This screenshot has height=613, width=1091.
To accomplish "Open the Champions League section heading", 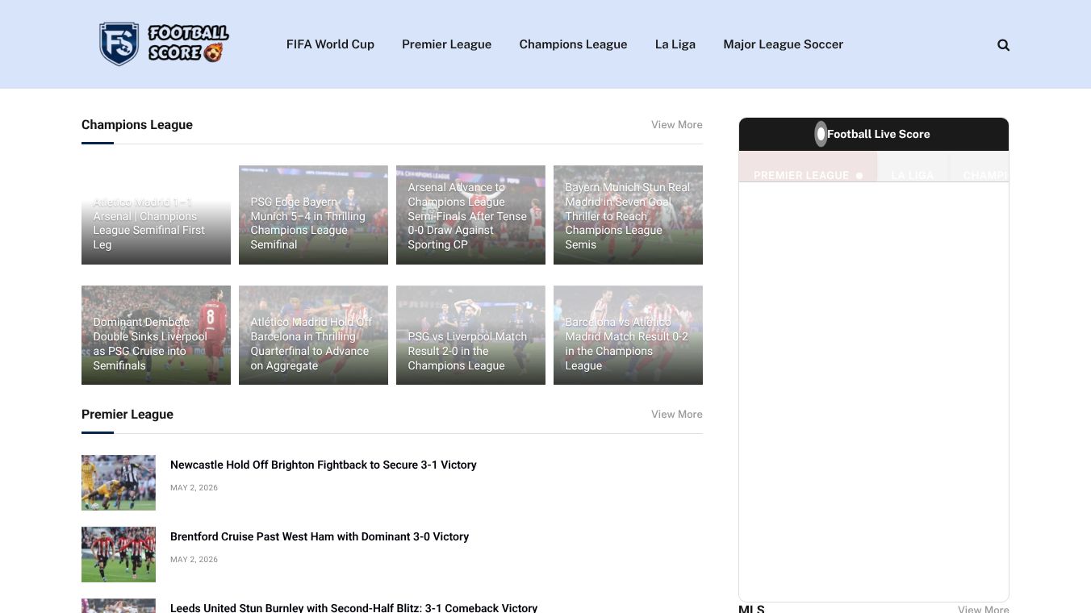I will coord(137,124).
